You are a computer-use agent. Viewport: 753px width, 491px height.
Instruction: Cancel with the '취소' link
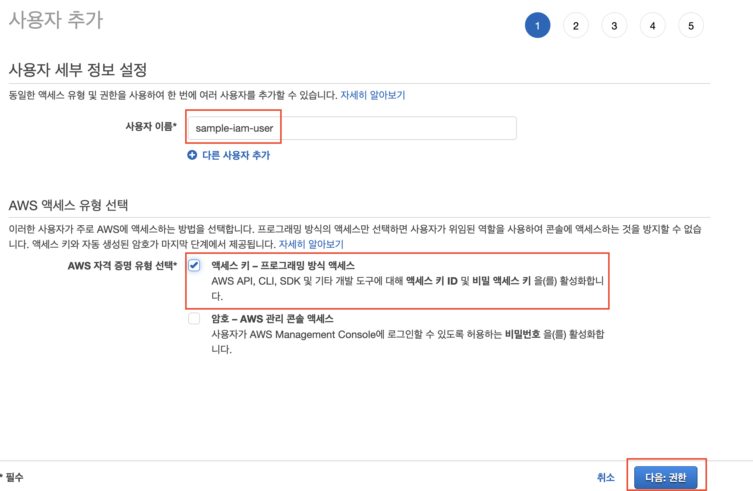606,477
